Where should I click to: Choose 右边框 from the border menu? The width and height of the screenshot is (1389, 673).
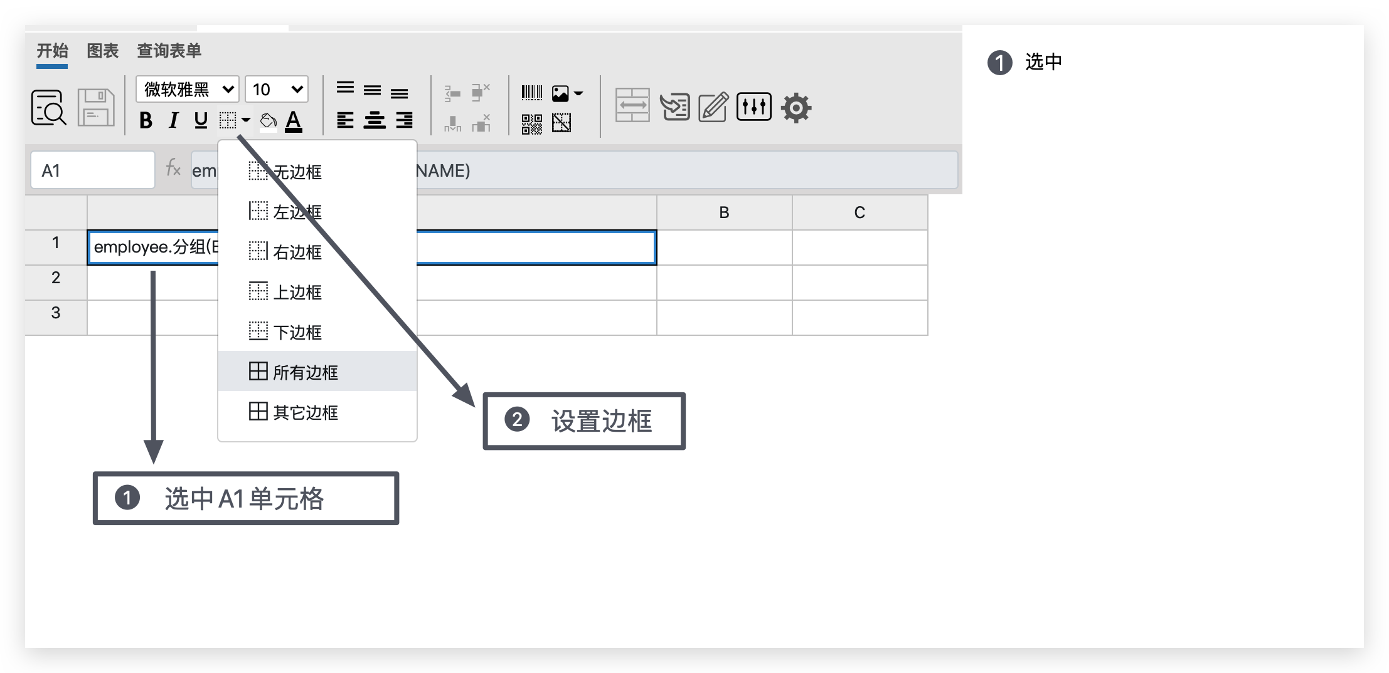(317, 251)
